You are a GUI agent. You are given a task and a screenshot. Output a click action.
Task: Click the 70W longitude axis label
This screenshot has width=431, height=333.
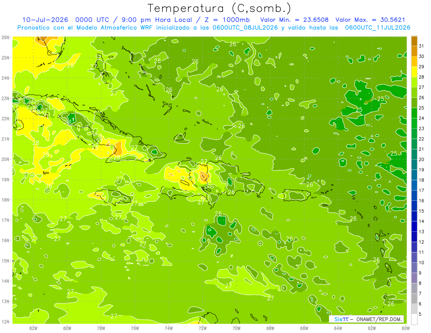point(236,328)
